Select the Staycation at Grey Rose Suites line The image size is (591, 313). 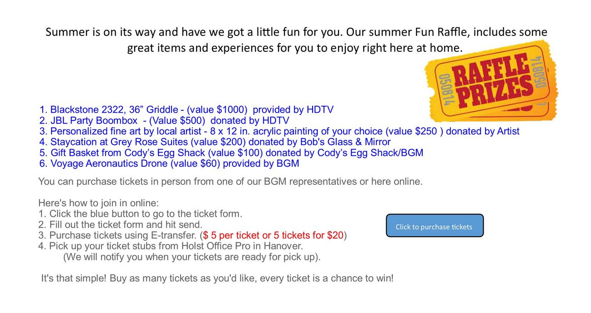pos(215,142)
